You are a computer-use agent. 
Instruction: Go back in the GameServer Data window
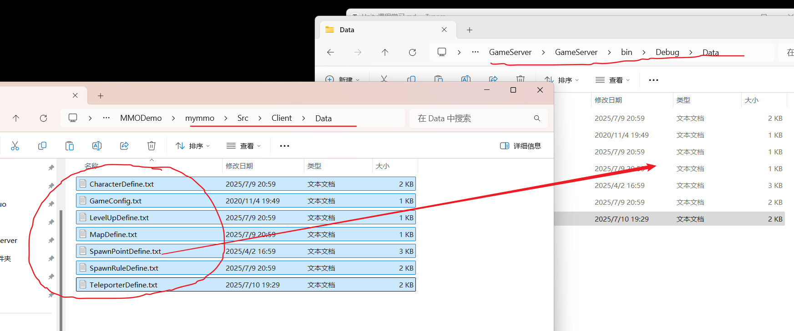tap(331, 52)
